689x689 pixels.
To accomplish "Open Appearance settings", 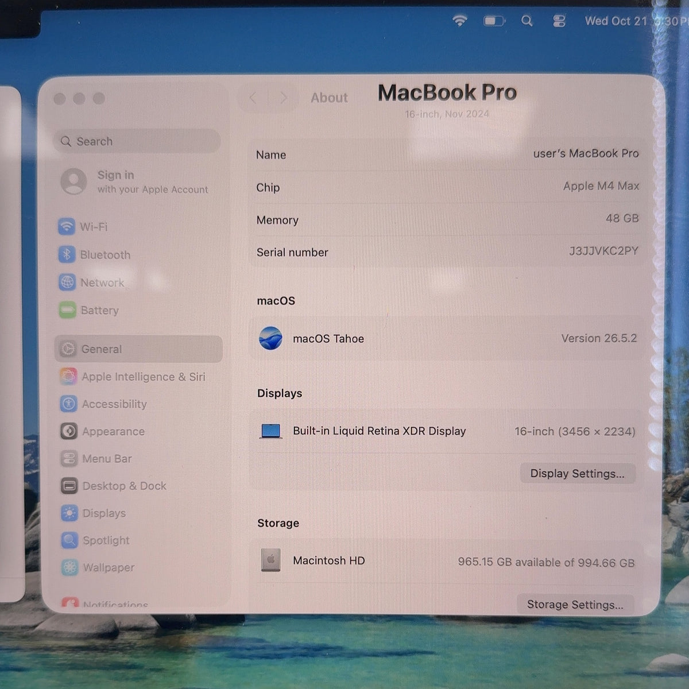I will pos(103,431).
